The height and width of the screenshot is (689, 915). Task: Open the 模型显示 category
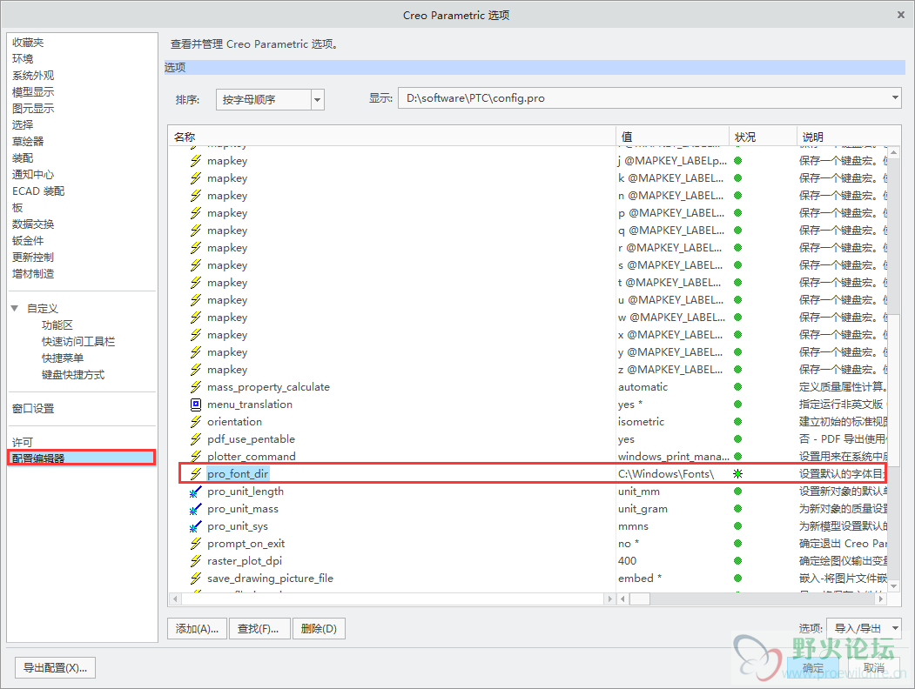[33, 92]
